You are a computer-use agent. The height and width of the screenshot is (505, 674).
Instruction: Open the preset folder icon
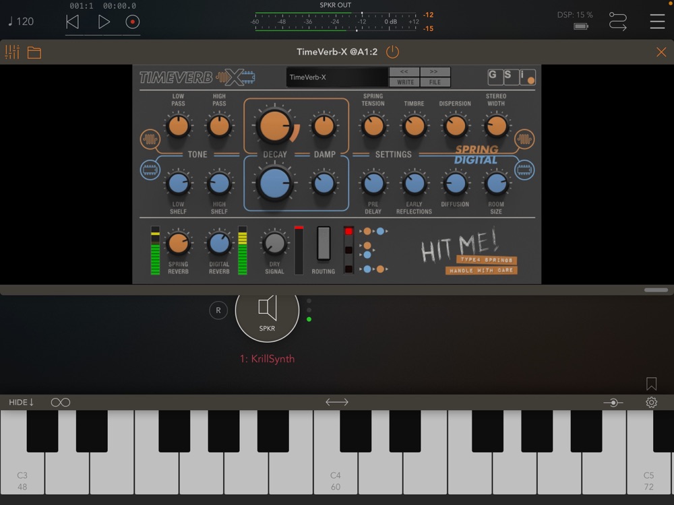[x=34, y=53]
